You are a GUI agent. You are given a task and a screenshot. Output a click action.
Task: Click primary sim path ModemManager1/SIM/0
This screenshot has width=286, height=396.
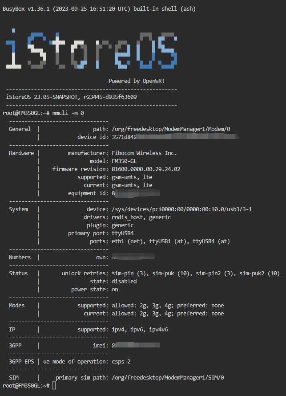point(168,378)
